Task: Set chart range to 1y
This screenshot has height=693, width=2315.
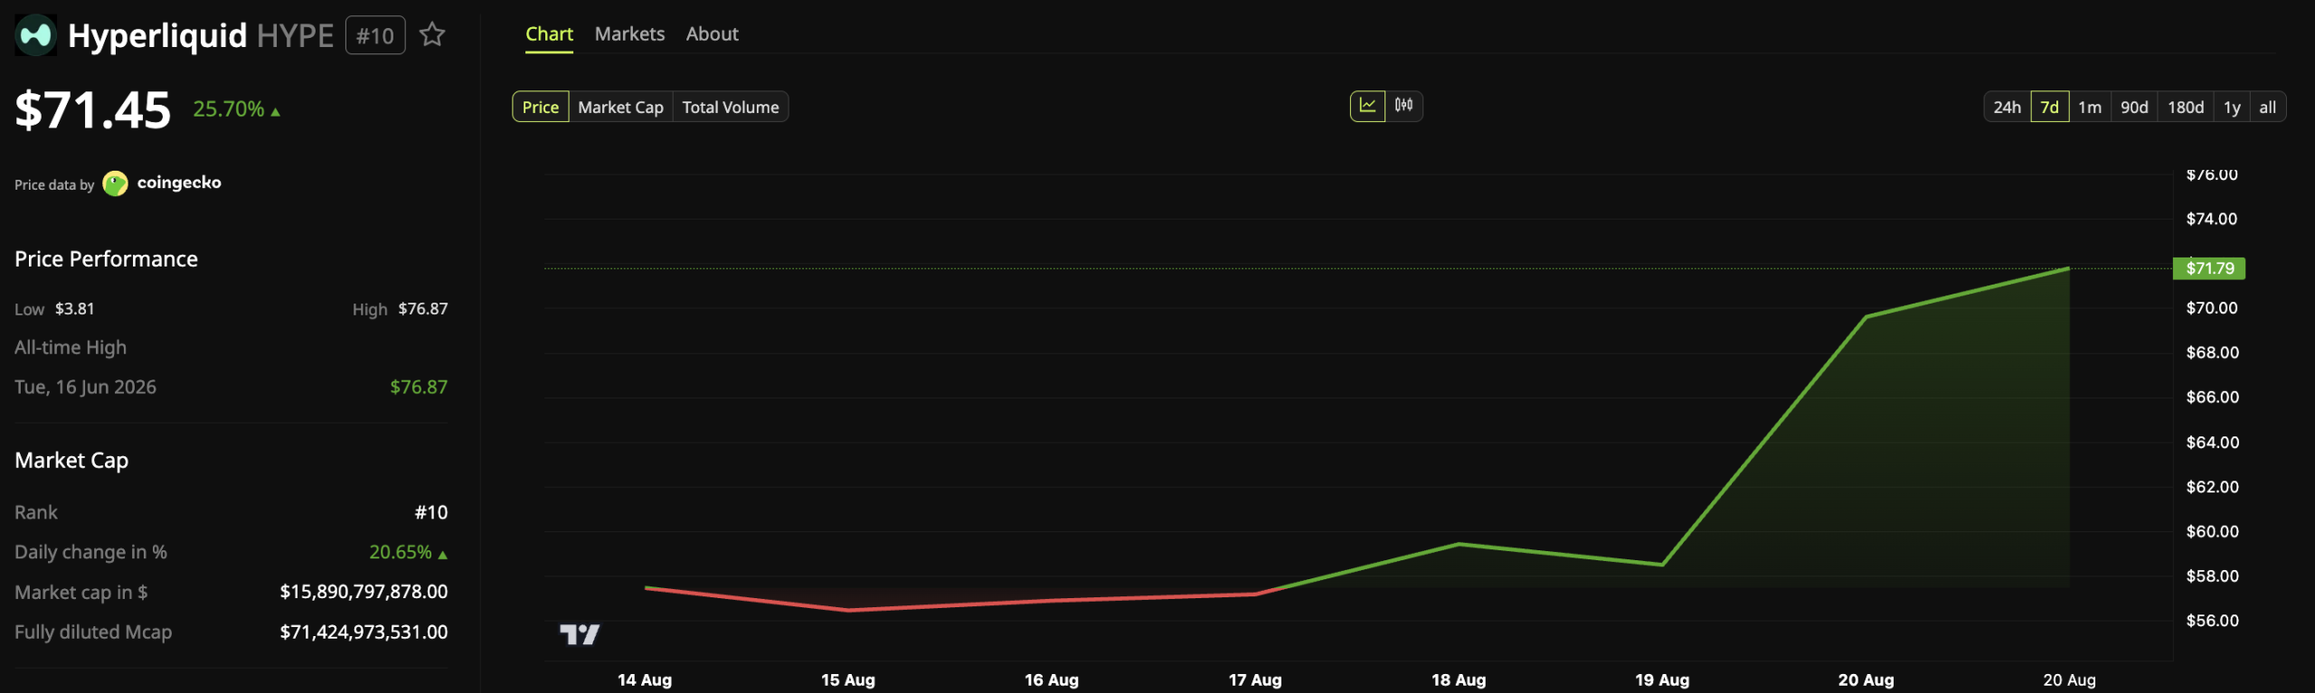Action: click(2232, 107)
